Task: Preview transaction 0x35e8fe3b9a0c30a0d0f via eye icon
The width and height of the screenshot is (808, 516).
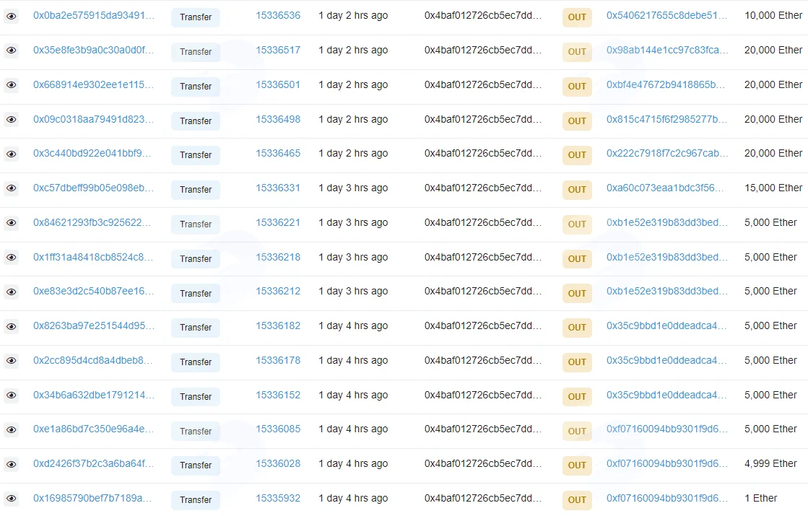Action: pos(11,51)
